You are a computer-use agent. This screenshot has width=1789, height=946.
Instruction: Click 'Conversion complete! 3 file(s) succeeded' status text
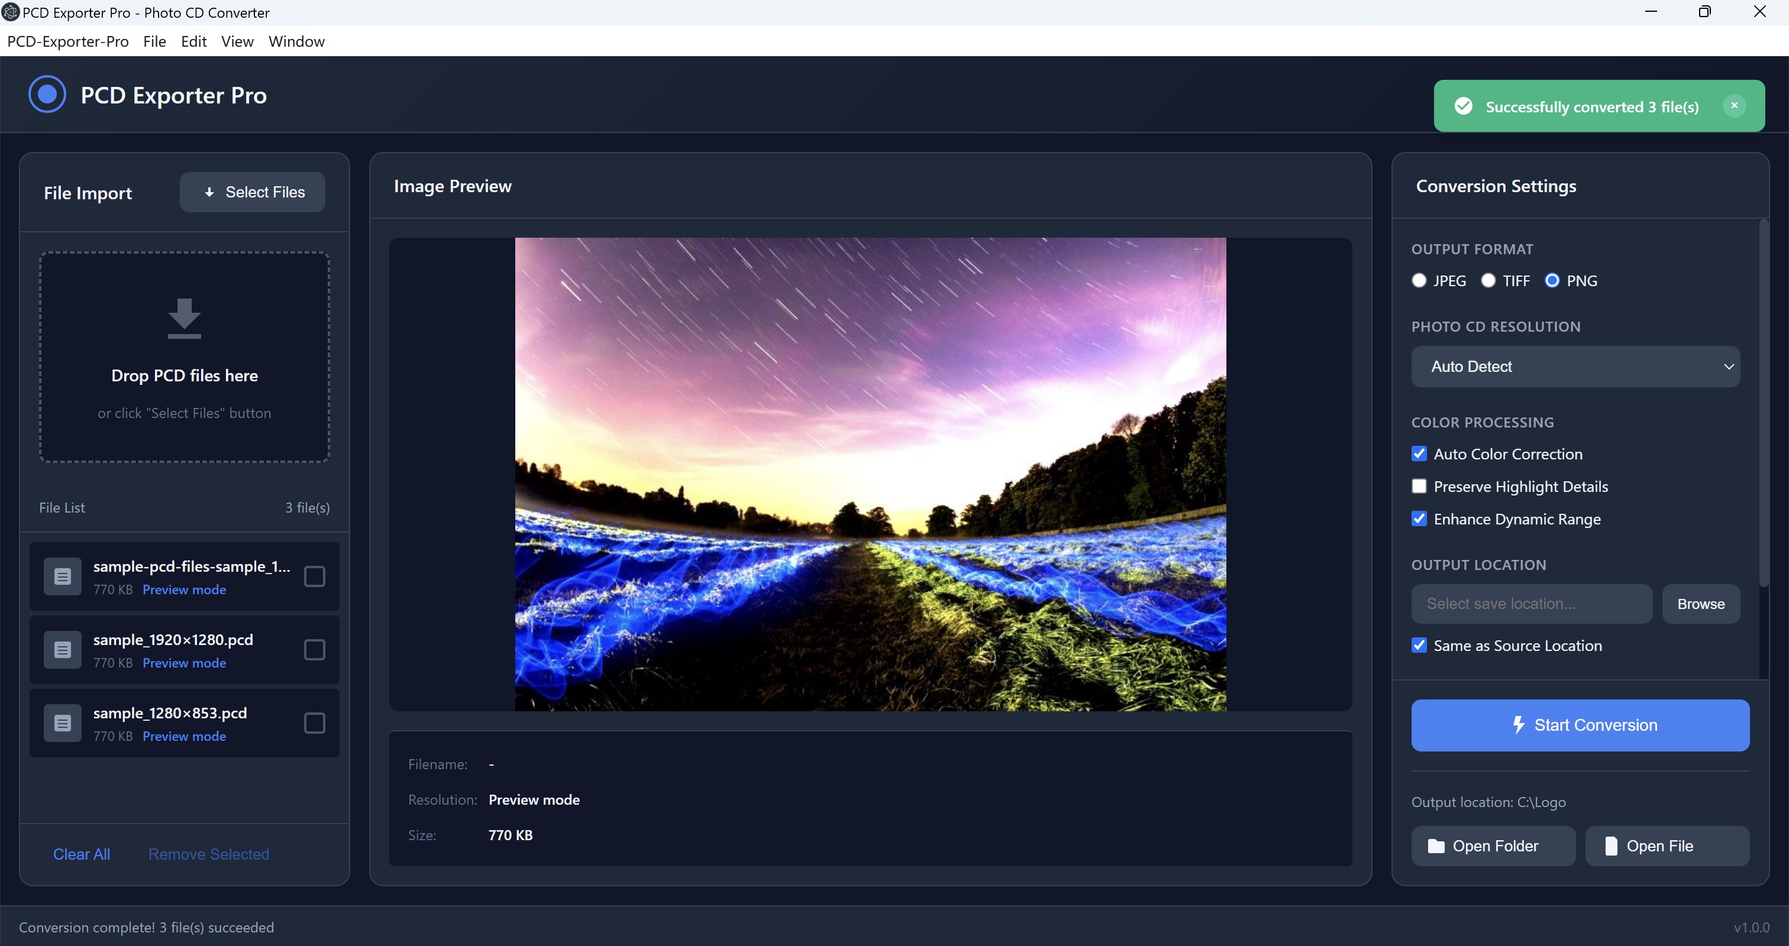point(146,927)
